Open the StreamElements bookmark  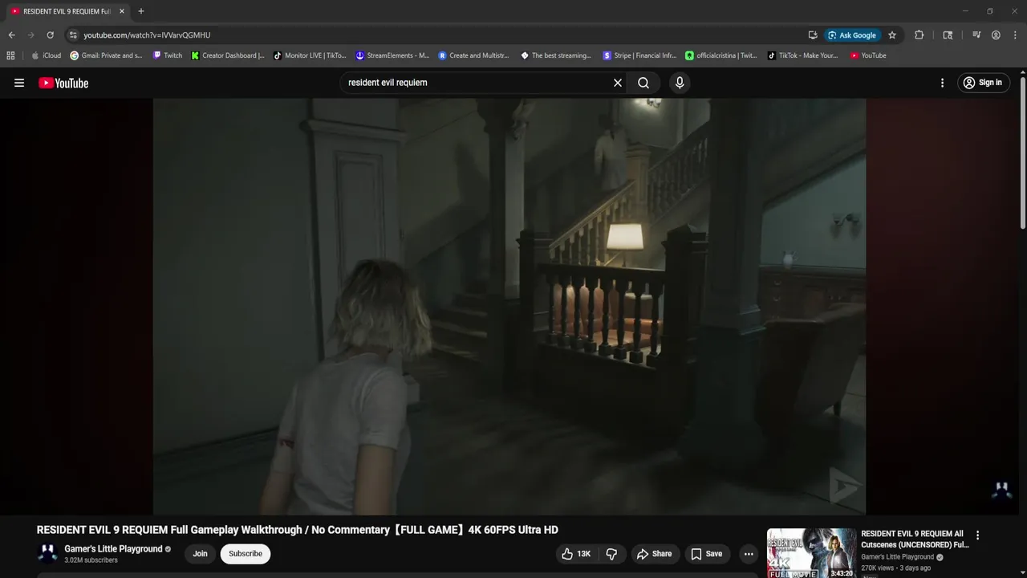pyautogui.click(x=392, y=55)
